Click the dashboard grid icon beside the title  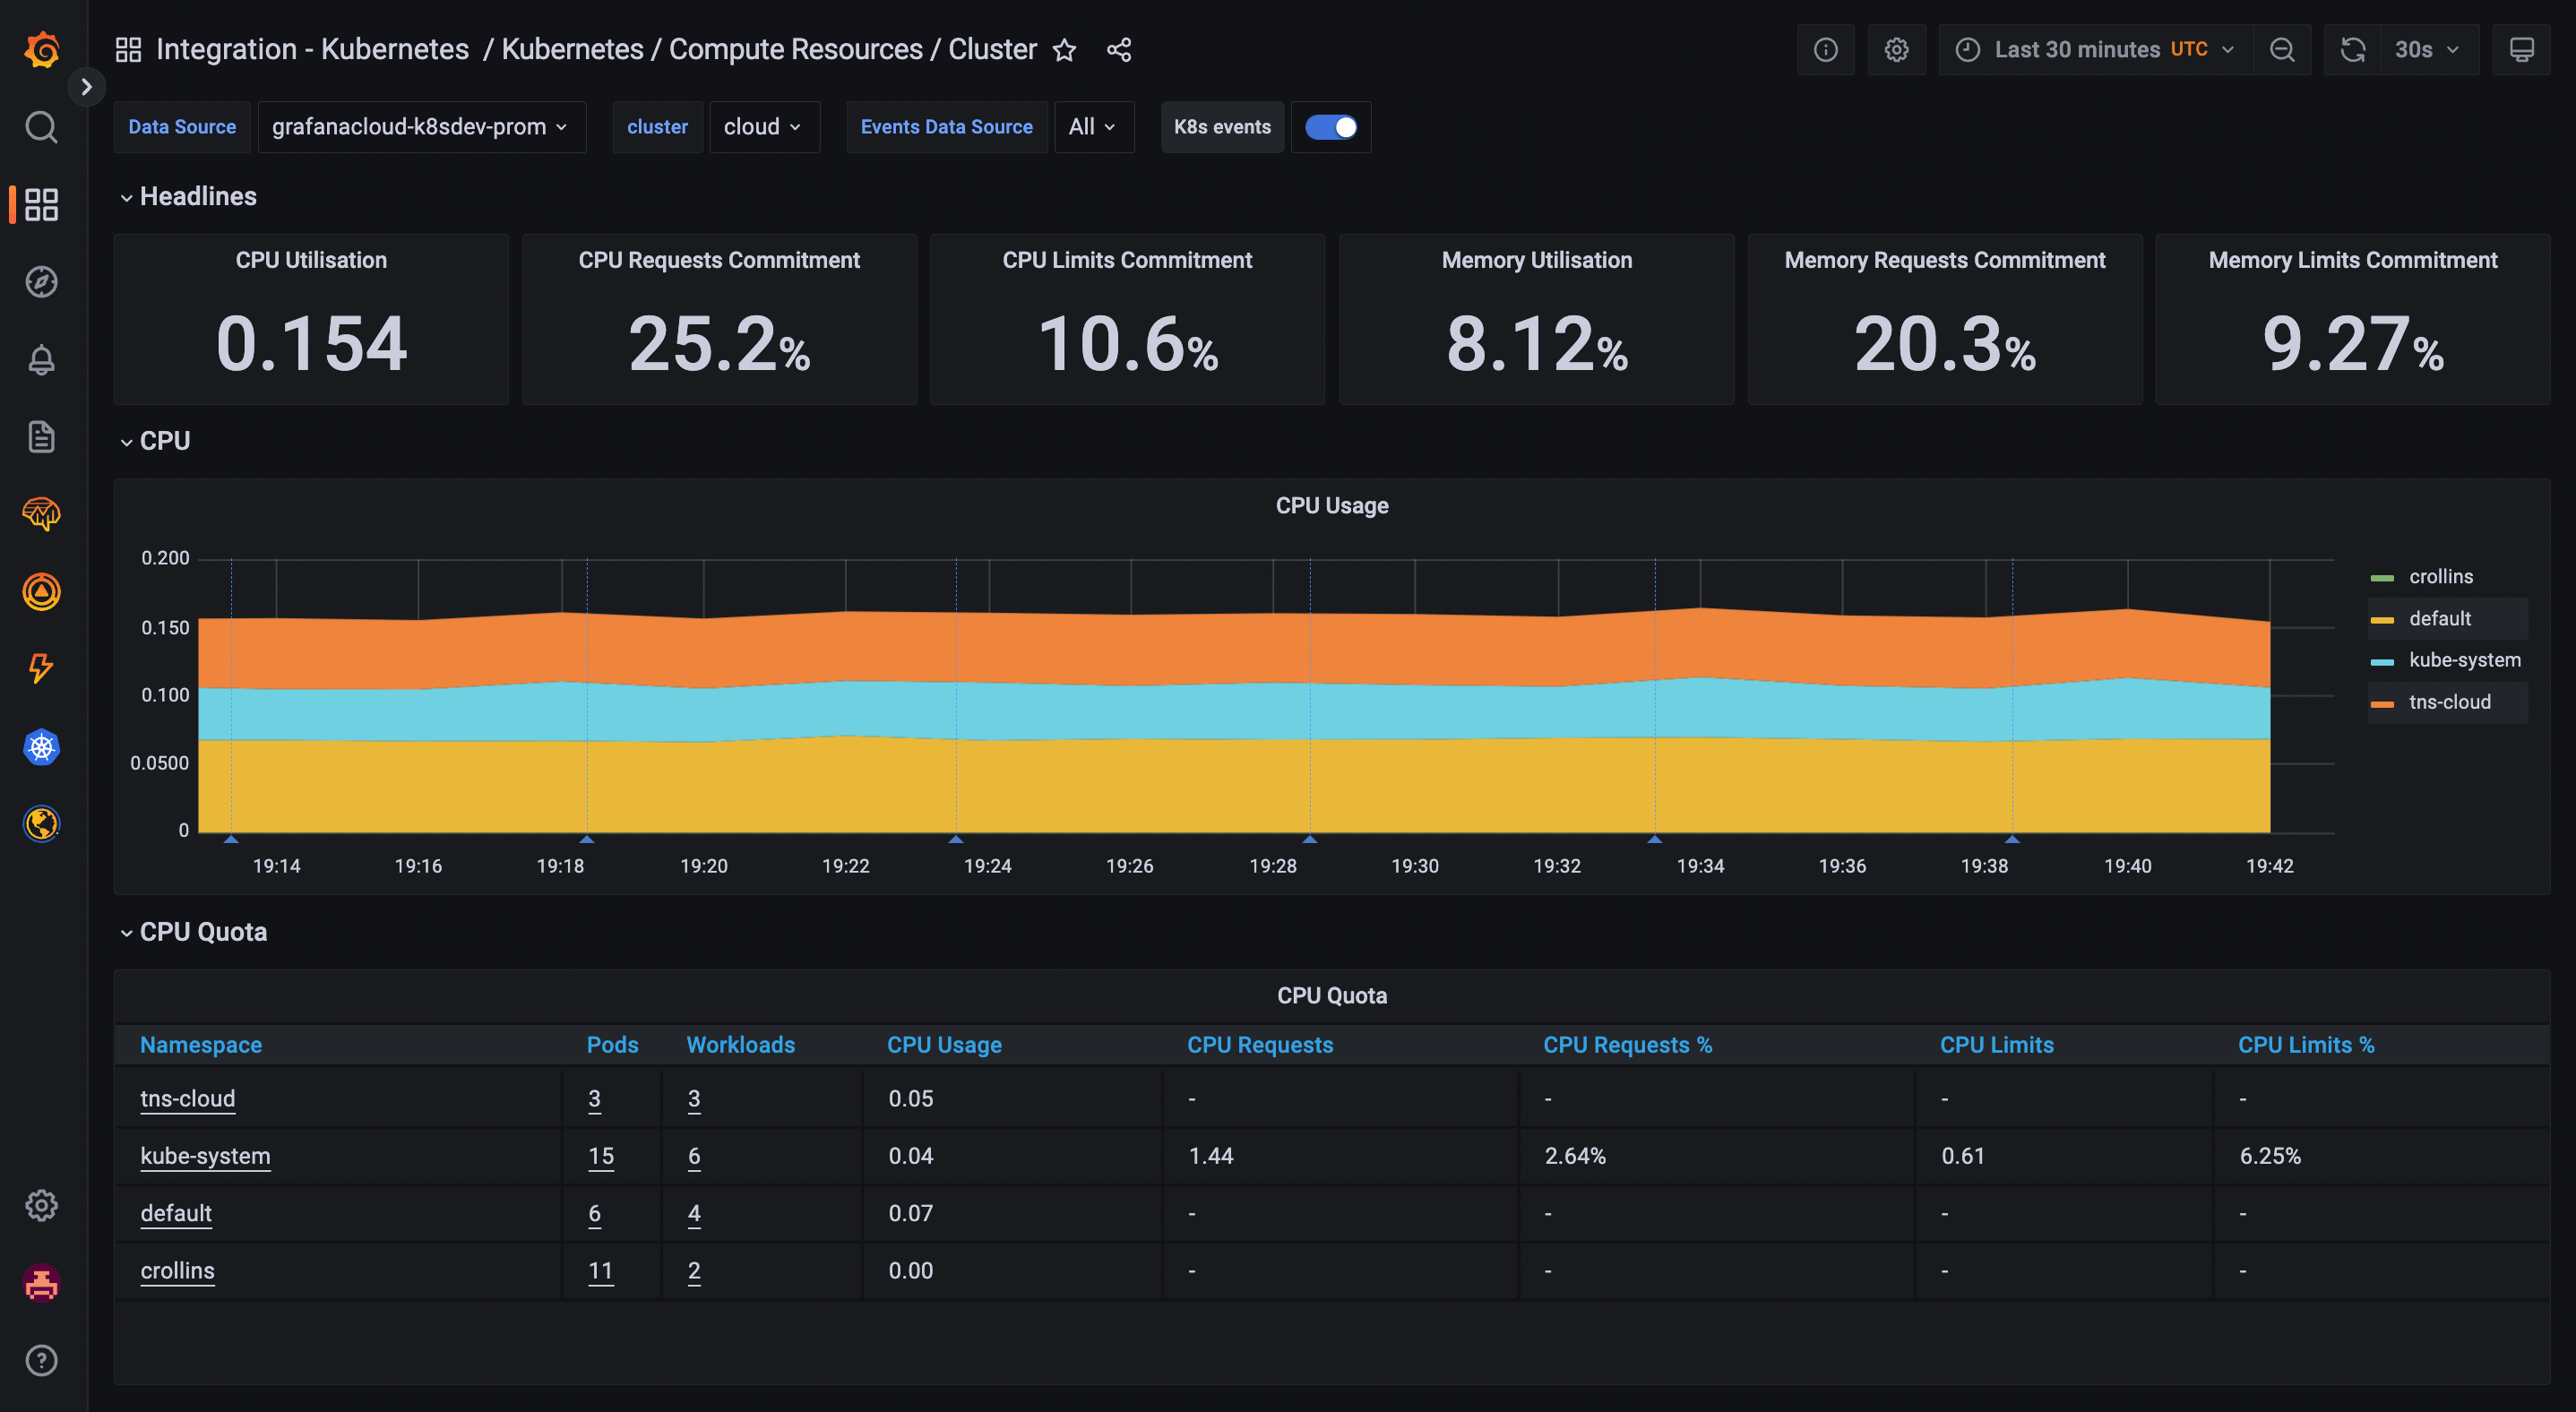click(128, 49)
